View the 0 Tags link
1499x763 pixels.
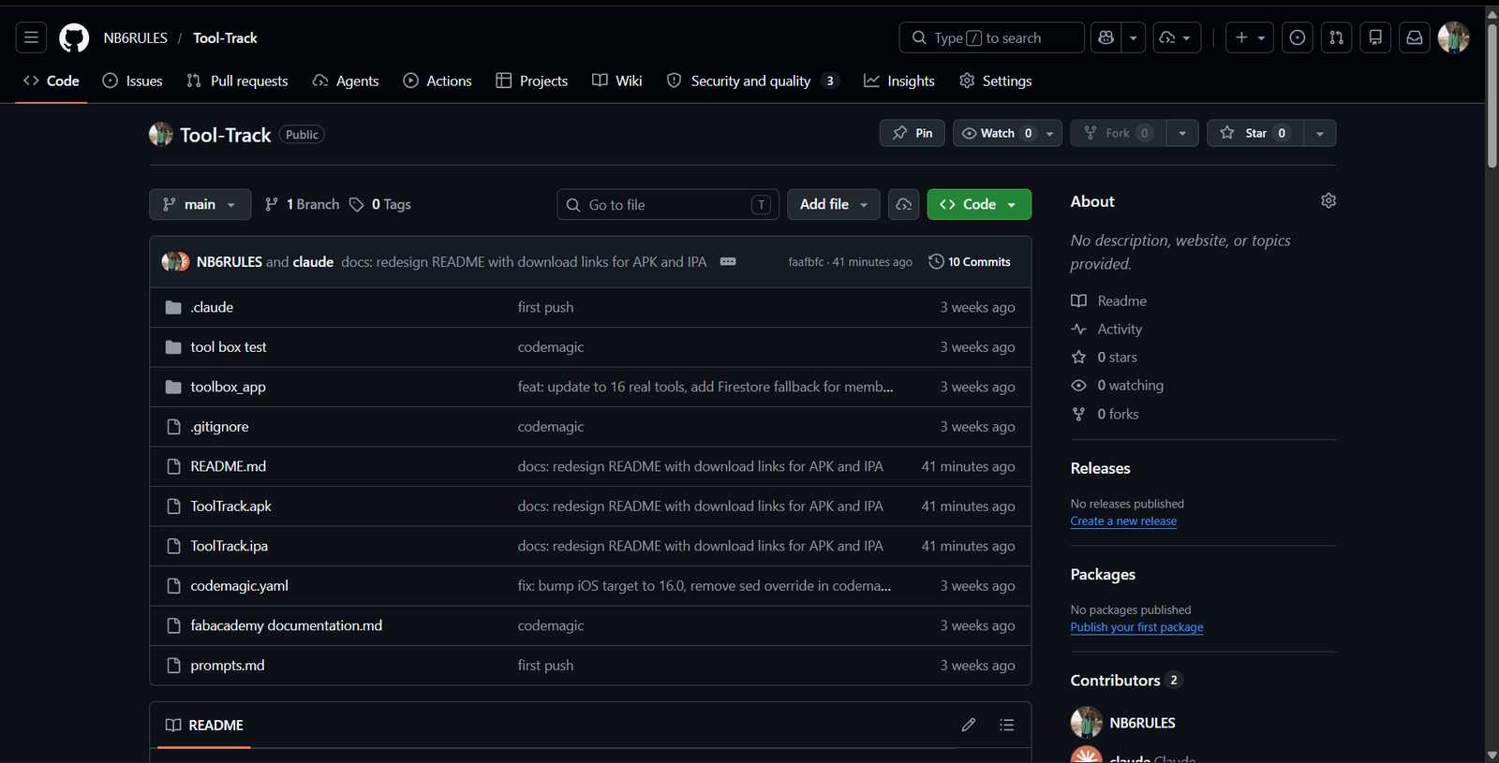click(x=380, y=204)
